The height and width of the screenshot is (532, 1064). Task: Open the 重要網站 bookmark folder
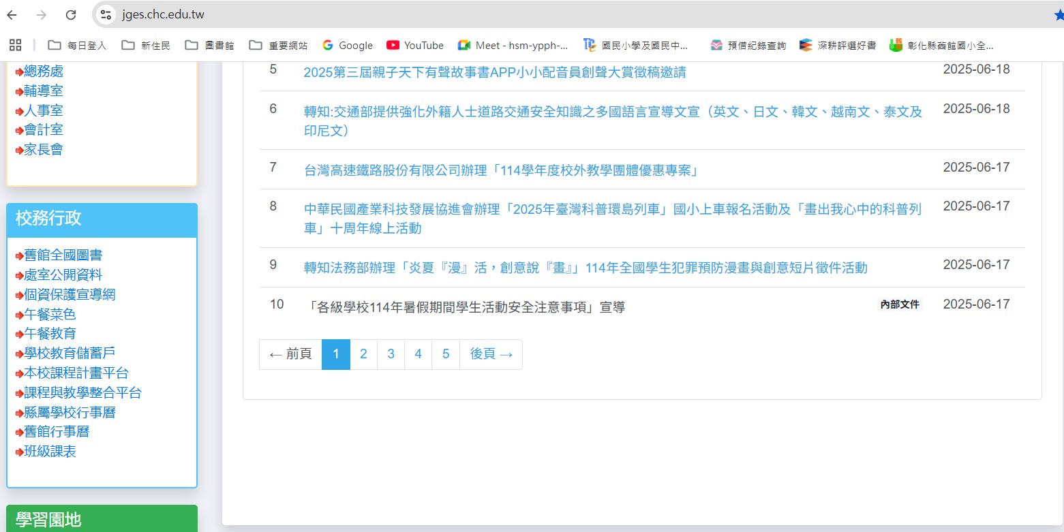(278, 45)
